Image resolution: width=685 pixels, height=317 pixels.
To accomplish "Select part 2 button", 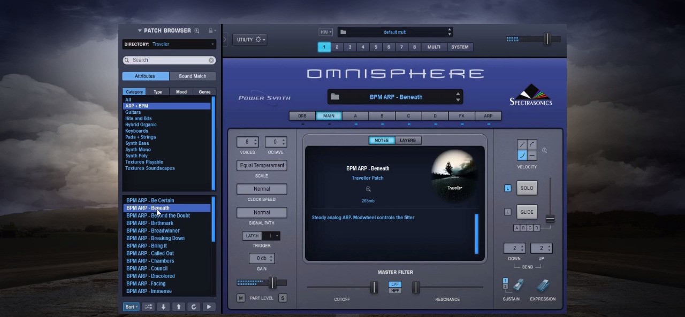I will pyautogui.click(x=337, y=47).
